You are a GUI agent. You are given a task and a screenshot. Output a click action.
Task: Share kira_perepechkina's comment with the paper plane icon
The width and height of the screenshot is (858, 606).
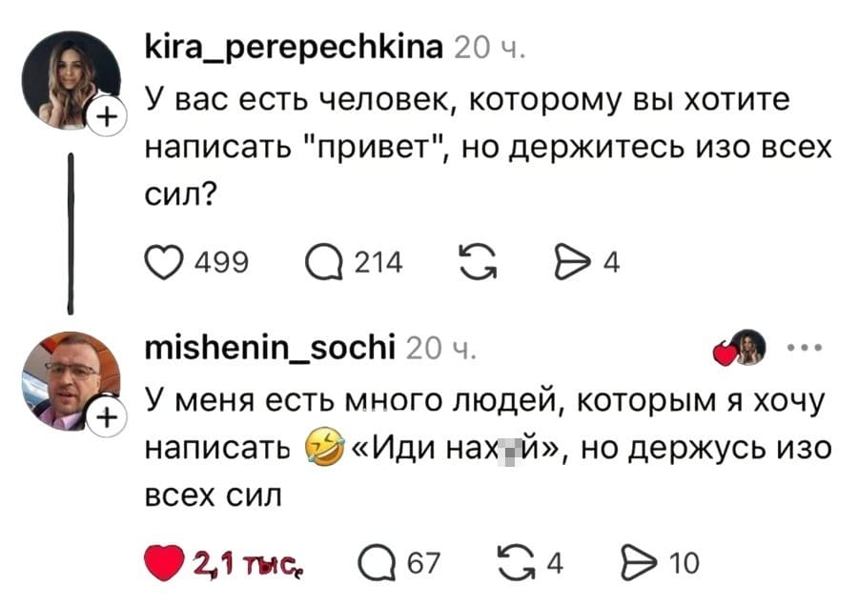pos(573,262)
